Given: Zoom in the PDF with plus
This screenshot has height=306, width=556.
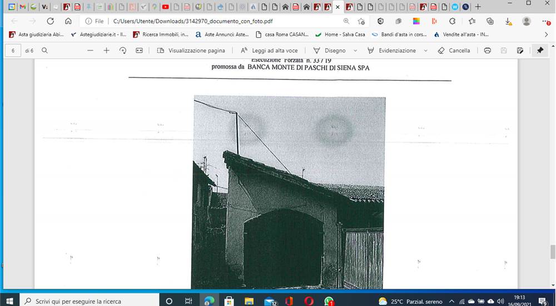Looking at the screenshot, I should tap(106, 51).
